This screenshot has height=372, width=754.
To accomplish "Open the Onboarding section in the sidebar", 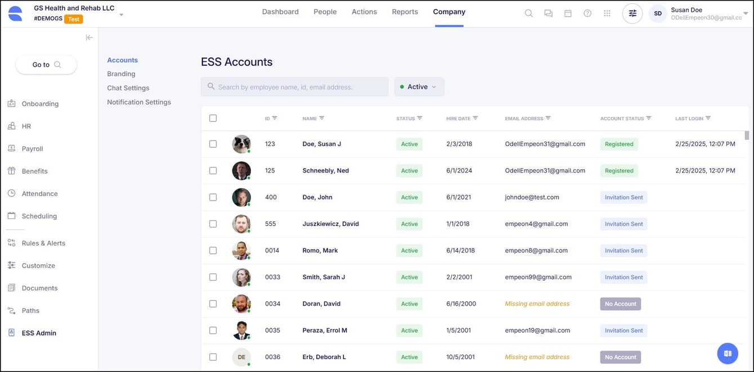I will (x=39, y=103).
